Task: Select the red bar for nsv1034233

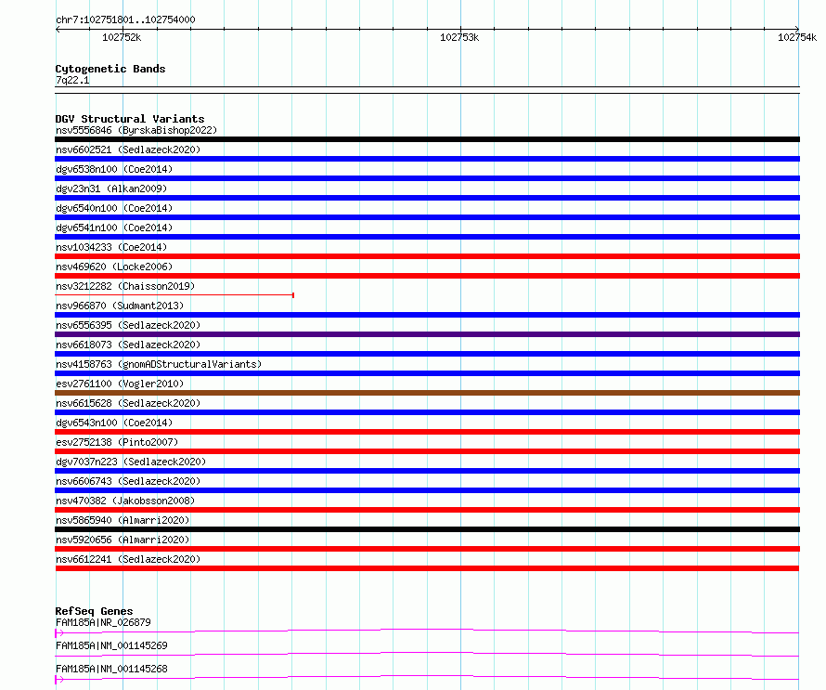Action: (x=427, y=256)
